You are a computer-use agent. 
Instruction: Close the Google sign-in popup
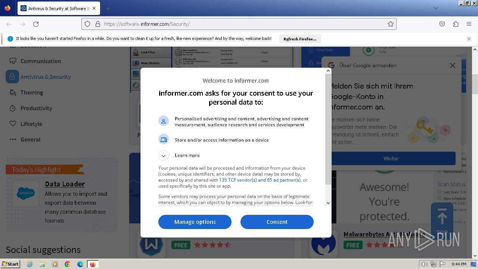(453, 65)
